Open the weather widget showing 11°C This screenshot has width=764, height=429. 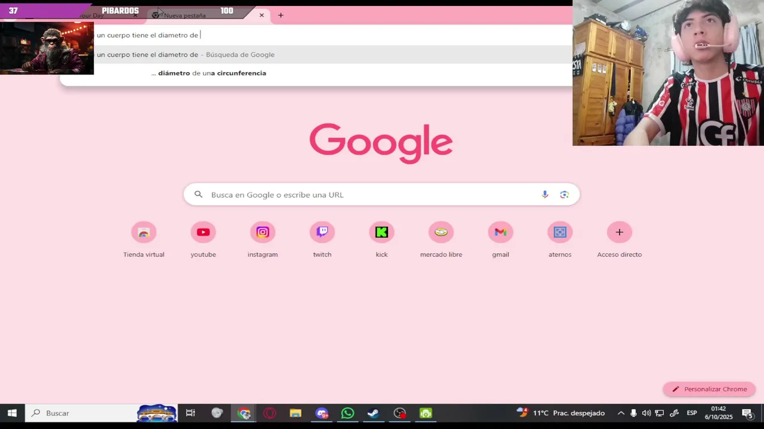click(x=561, y=413)
